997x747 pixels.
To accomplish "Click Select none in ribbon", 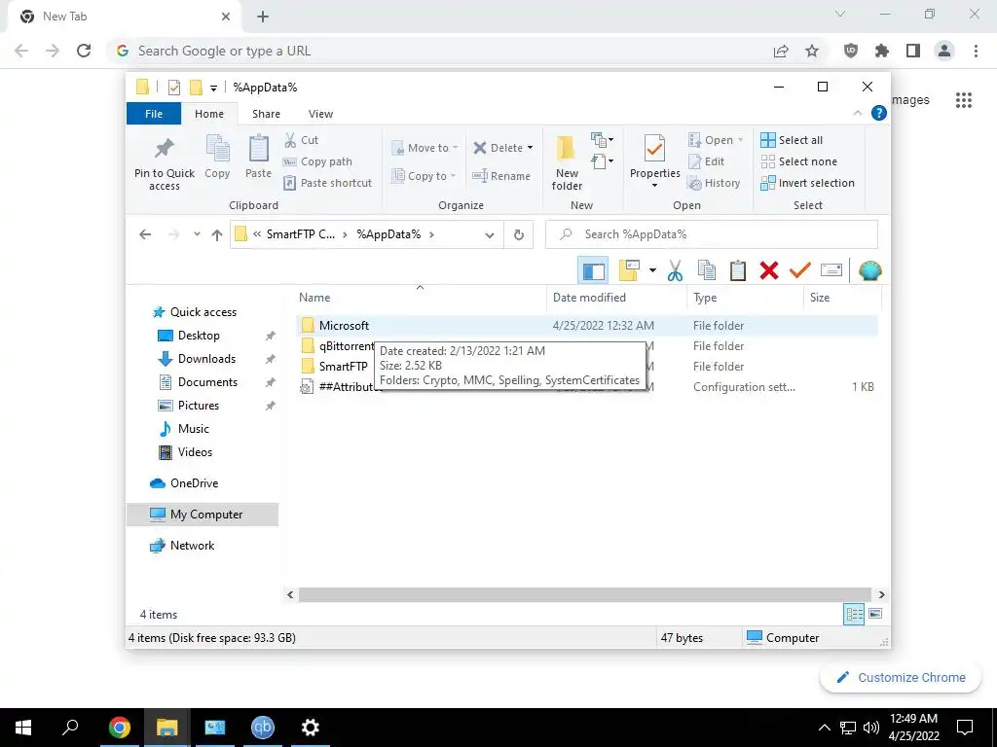I will point(799,161).
